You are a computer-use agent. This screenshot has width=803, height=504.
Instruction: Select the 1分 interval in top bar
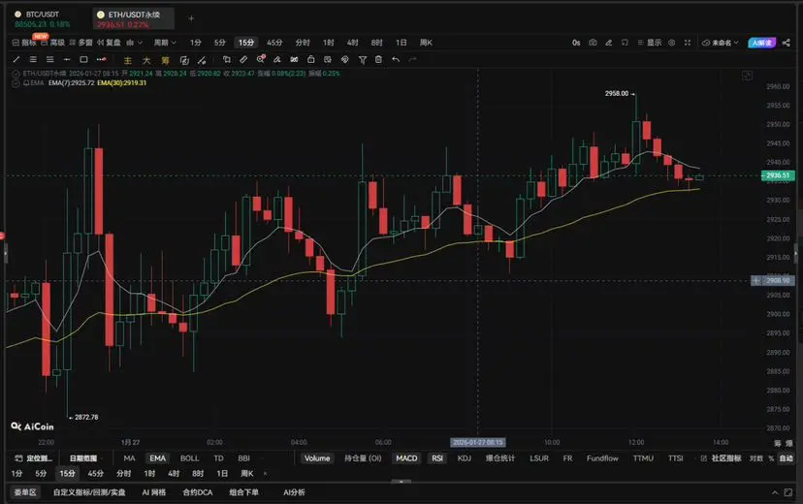(x=195, y=43)
